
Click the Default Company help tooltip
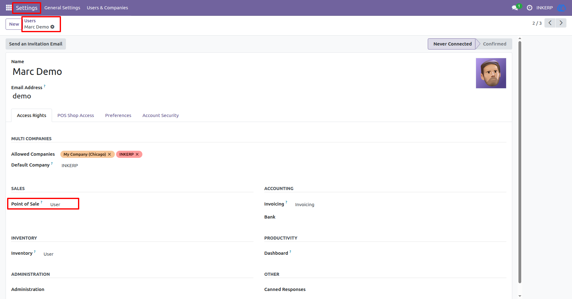(52, 163)
